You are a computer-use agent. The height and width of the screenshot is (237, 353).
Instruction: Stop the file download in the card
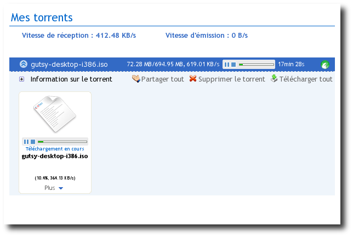click(x=33, y=142)
